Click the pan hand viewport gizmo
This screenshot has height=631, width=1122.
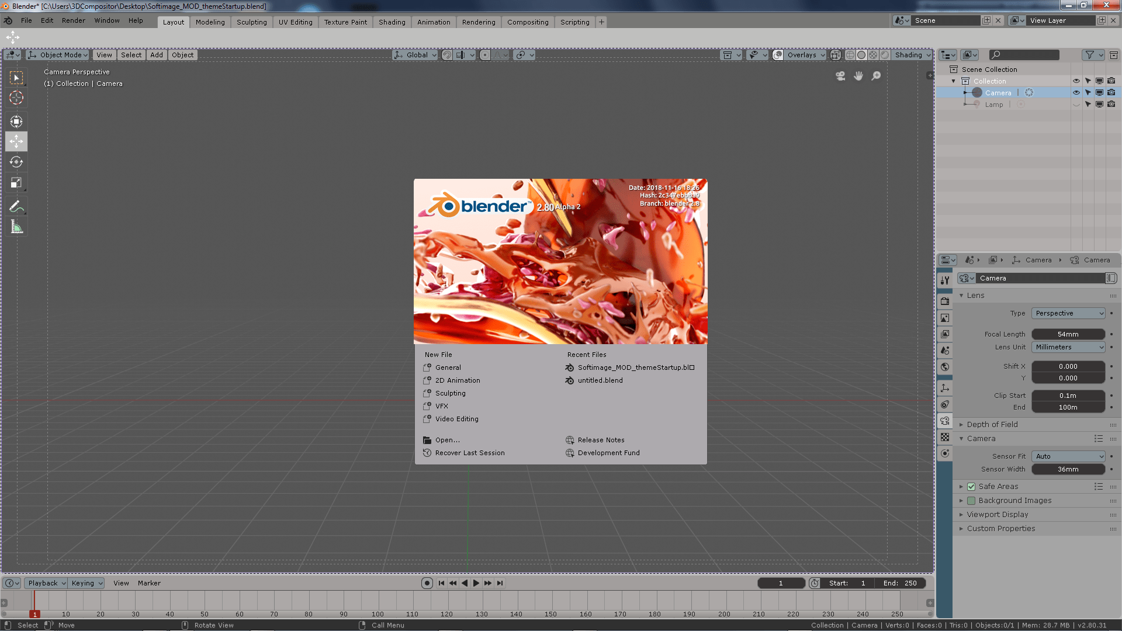(x=858, y=76)
